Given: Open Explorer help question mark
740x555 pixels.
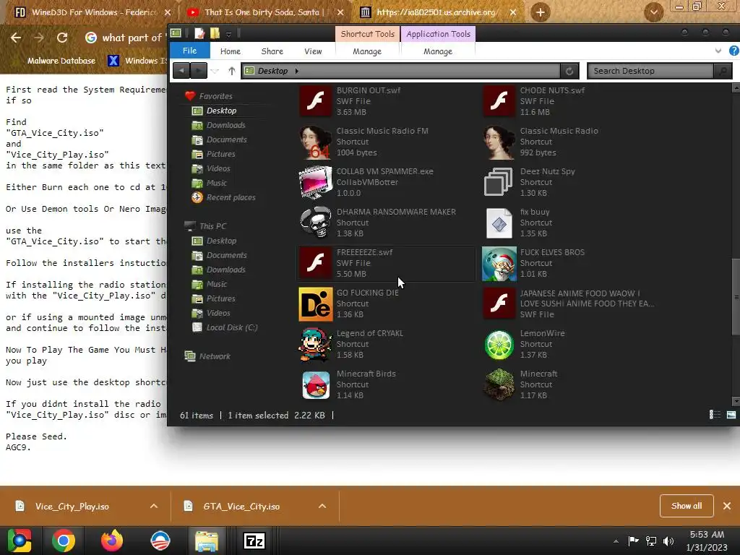Looking at the screenshot, I should [x=734, y=51].
